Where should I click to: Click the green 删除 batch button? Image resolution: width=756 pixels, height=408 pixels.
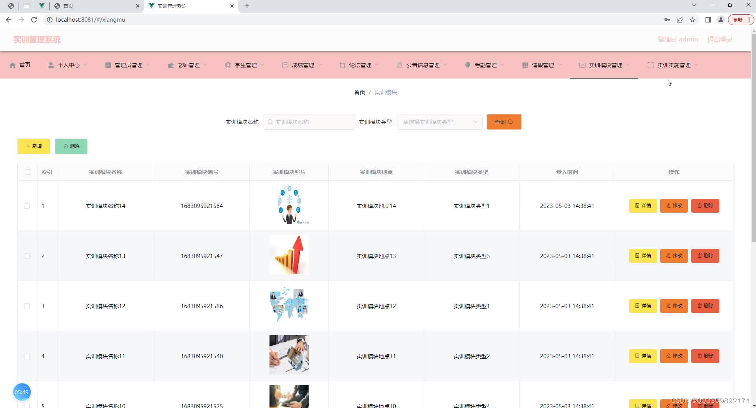[71, 146]
